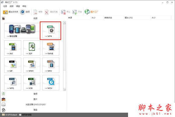Choose the -> MKV conversion icon
Image resolution: width=175 pixels, height=117 pixels.
51,65
